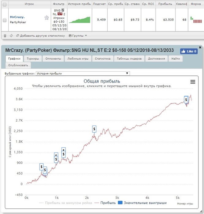This screenshot has height=214, width=204.
Task: Sort by the Игрок column header
Action: [x=29, y=4]
